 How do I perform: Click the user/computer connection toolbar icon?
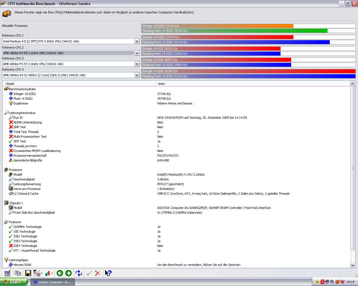click(x=36, y=273)
